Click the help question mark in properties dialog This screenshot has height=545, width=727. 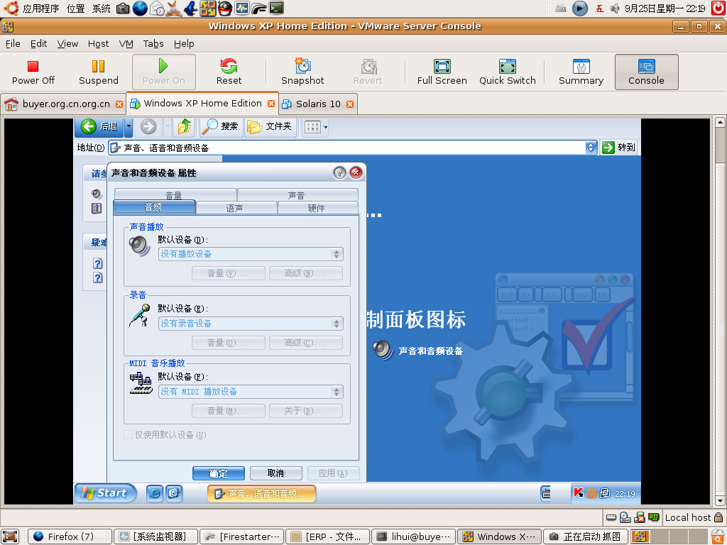pos(339,173)
